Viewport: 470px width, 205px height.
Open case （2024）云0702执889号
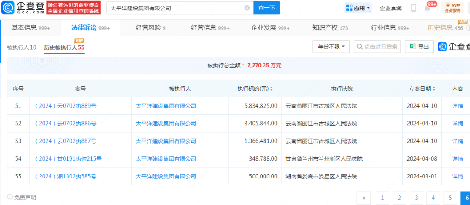click(66, 105)
